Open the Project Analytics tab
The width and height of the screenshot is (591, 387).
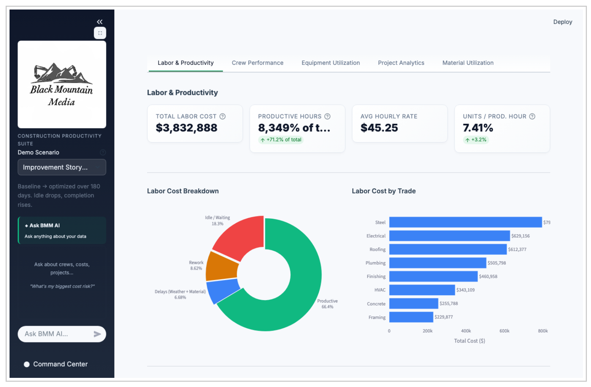(x=401, y=63)
